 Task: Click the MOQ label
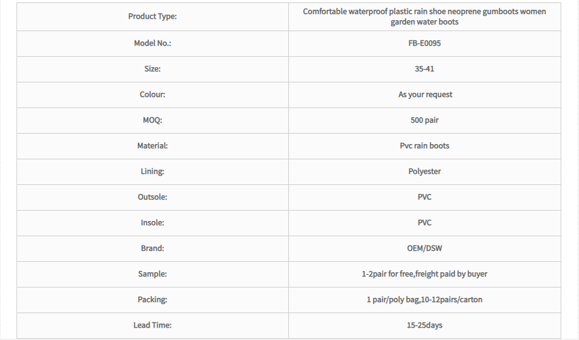pos(153,120)
